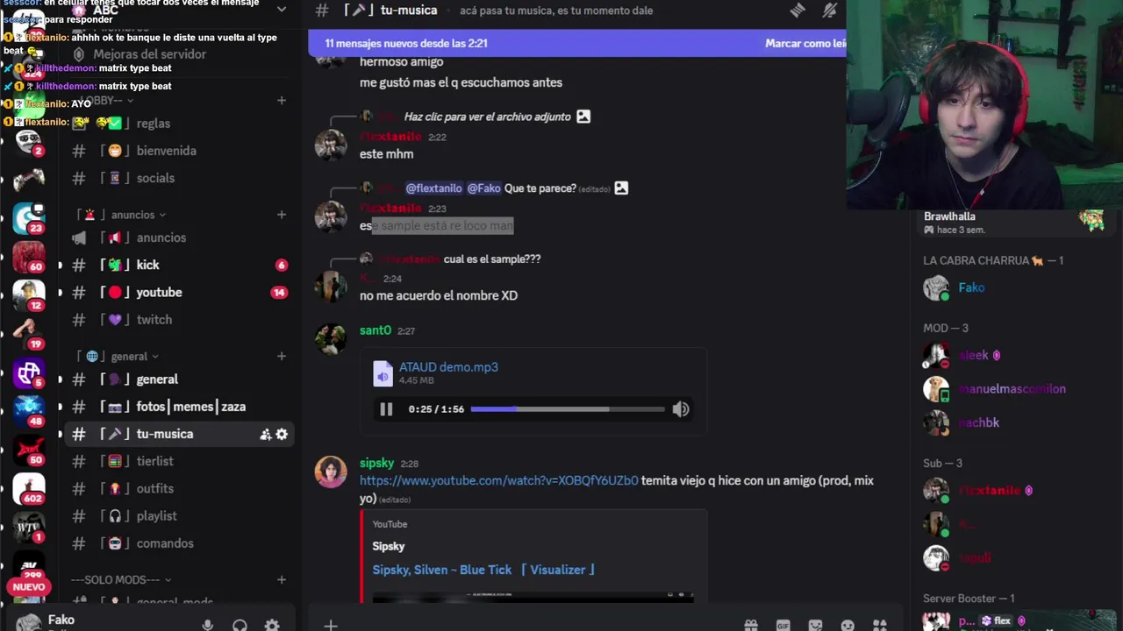This screenshot has height=631, width=1123.
Task: Toggle microphone mute in user panel
Action: [x=207, y=625]
